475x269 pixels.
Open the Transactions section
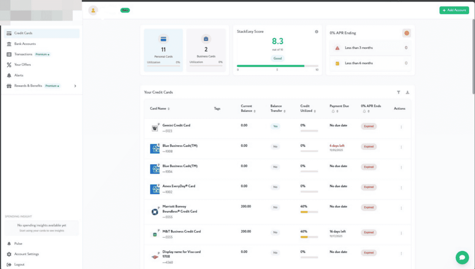point(23,54)
